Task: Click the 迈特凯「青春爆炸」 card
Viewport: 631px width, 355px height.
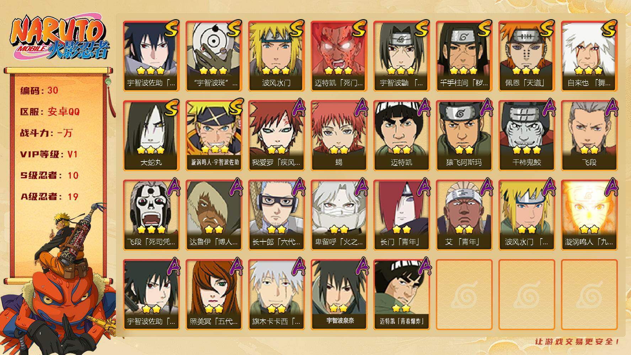Action: click(x=401, y=295)
